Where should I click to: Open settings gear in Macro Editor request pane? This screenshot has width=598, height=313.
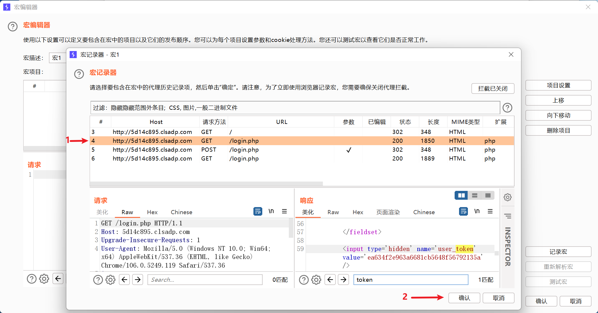point(44,278)
